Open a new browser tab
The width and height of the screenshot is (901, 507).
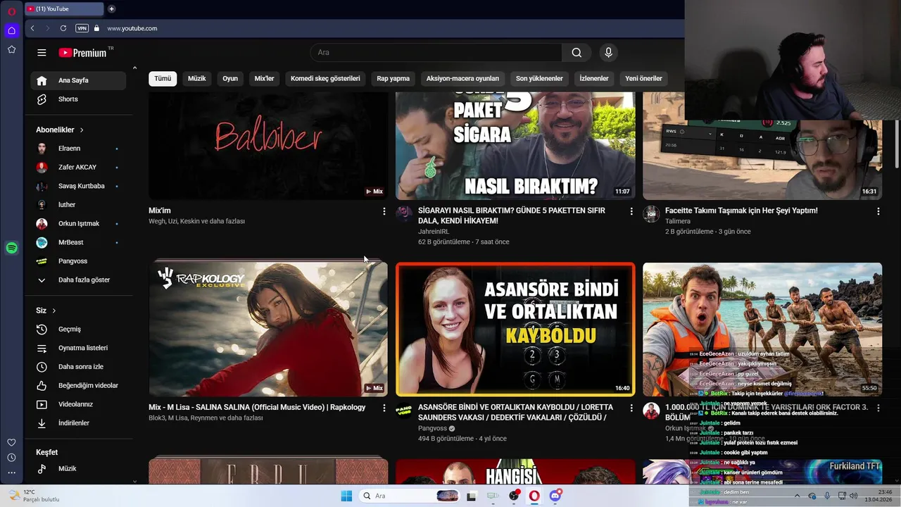click(x=111, y=9)
